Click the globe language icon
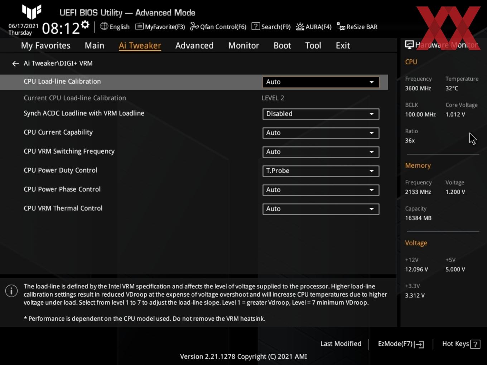This screenshot has height=365, width=487. pyautogui.click(x=104, y=26)
